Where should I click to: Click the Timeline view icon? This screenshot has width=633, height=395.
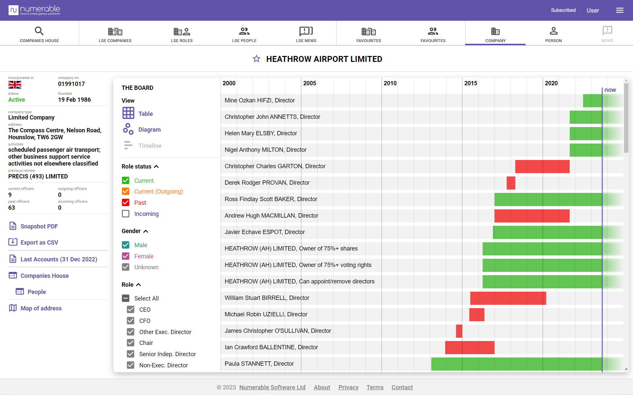128,145
